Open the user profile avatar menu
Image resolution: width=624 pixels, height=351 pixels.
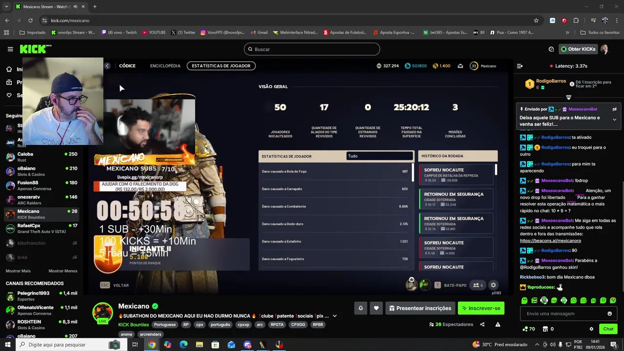(x=605, y=49)
